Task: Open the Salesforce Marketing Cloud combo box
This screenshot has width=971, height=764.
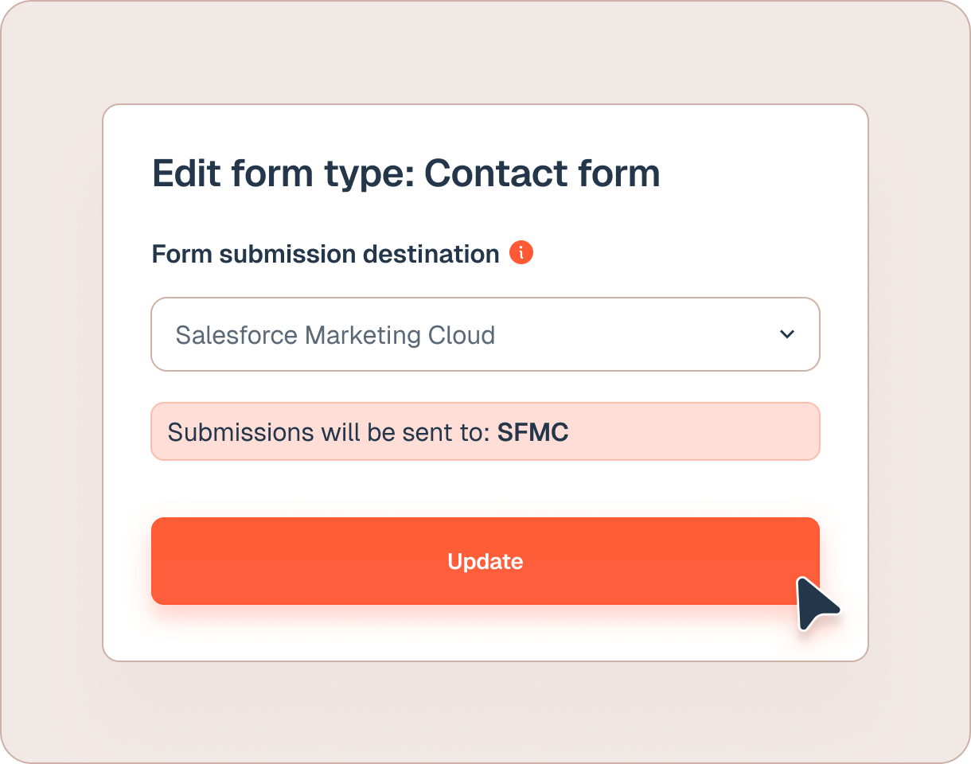Action: coord(485,334)
